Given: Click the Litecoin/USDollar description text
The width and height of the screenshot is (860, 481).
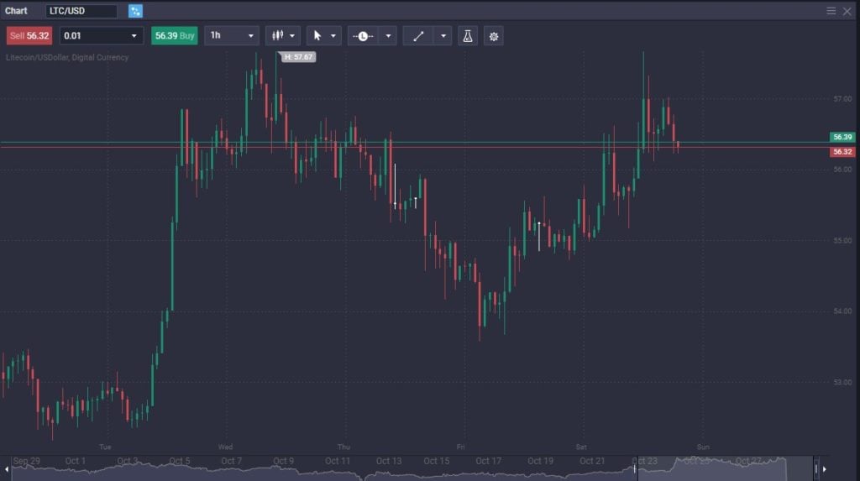Looking at the screenshot, I should (67, 57).
